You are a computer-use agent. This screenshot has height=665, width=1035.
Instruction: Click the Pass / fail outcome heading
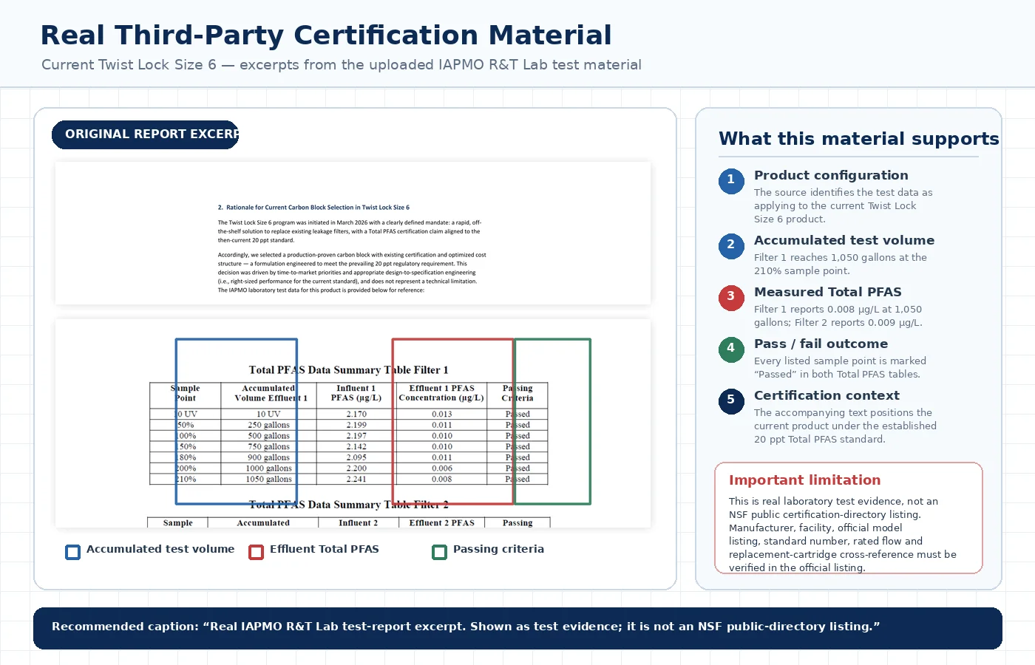[821, 344]
